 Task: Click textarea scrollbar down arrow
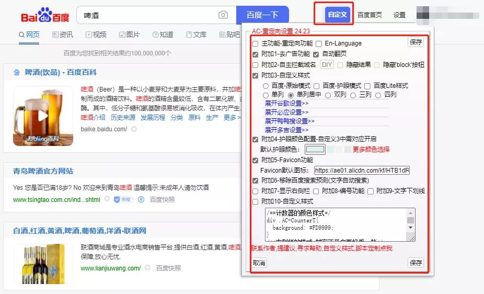tap(410, 228)
